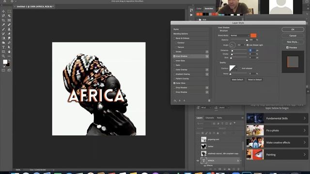Click the Angle dial control
The height and width of the screenshot is (174, 310).
pyautogui.click(x=232, y=45)
